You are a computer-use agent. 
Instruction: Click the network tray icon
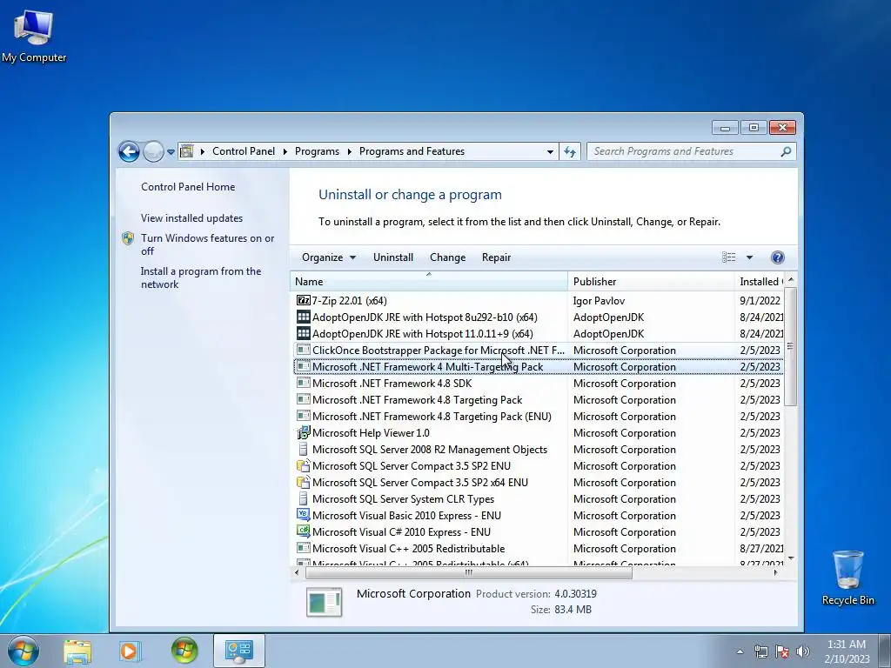760,651
